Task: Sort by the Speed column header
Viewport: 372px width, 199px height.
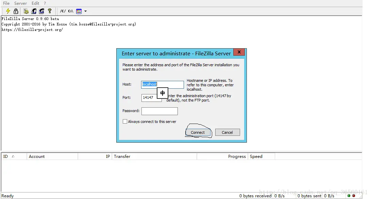Action: coord(261,156)
